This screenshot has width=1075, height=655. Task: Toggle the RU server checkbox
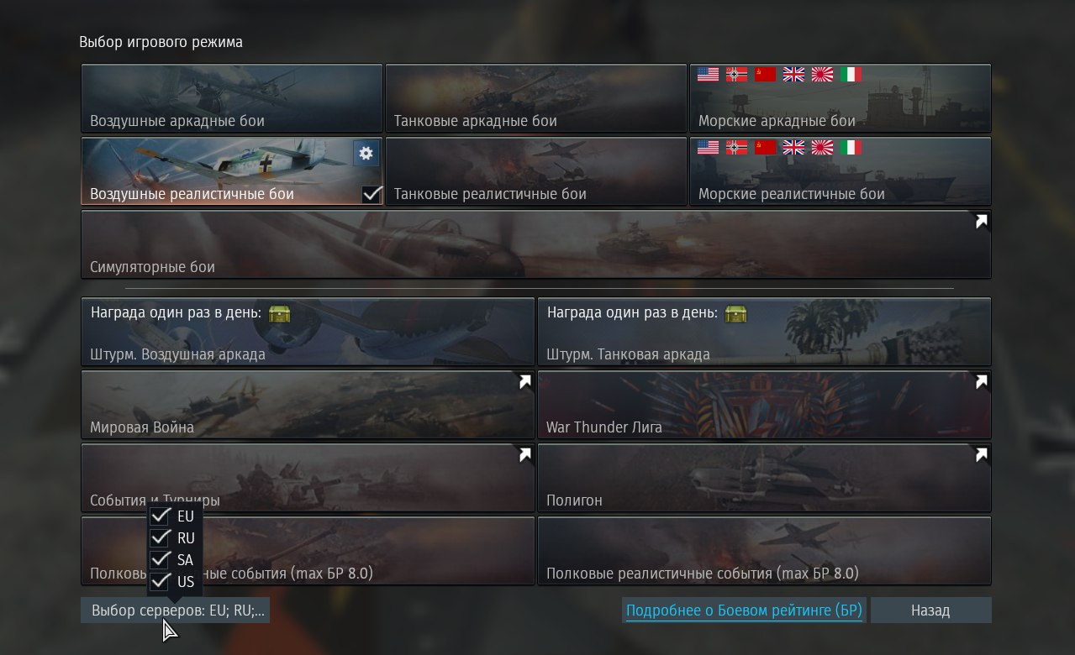click(161, 537)
